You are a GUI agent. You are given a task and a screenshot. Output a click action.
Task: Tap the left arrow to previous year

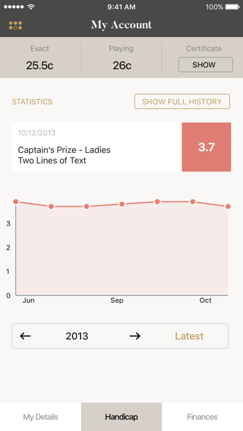[x=25, y=336]
